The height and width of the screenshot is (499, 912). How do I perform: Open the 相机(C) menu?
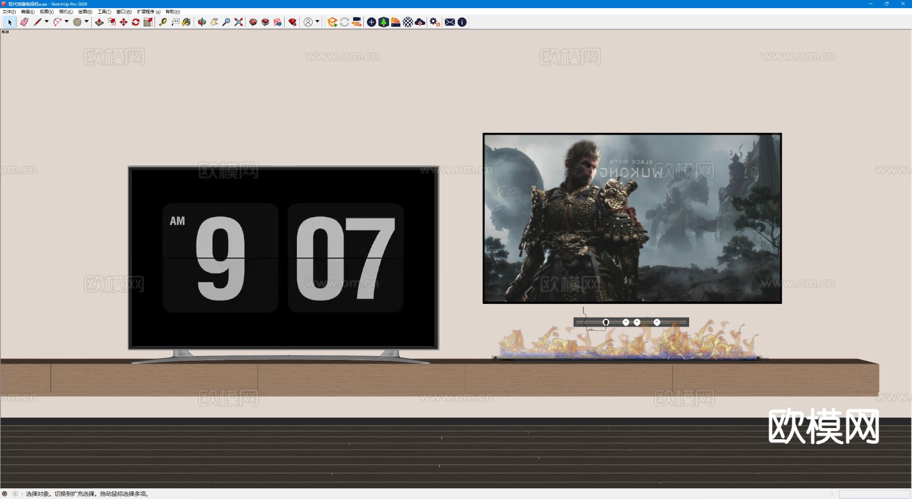click(66, 12)
